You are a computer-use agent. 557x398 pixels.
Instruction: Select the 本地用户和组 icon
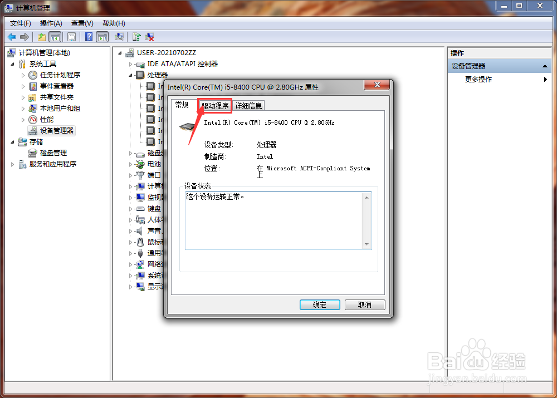(33, 109)
